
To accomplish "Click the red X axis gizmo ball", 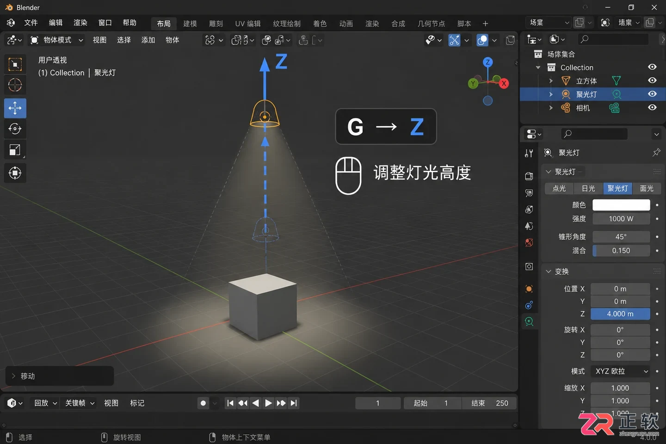I will tap(504, 83).
